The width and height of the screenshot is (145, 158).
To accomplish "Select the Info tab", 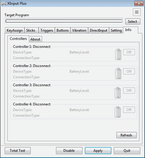I will pos(131,30).
